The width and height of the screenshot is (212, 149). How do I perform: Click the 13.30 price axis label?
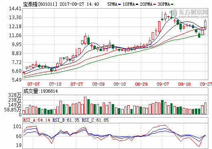point(15,18)
